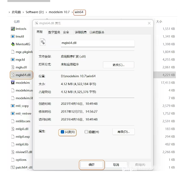Expand the chevron before win64 breadcrumb
Viewport: 187px width, 177px height.
tap(72, 12)
